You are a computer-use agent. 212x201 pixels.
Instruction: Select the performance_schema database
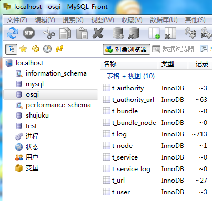click(58, 105)
